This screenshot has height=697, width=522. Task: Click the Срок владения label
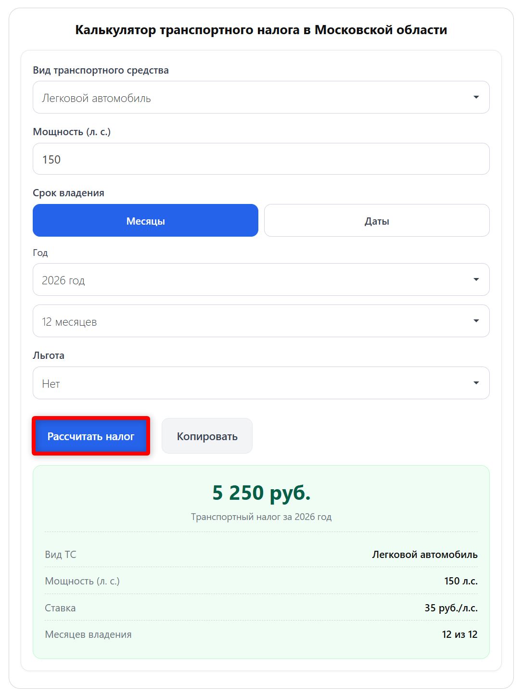(x=68, y=193)
